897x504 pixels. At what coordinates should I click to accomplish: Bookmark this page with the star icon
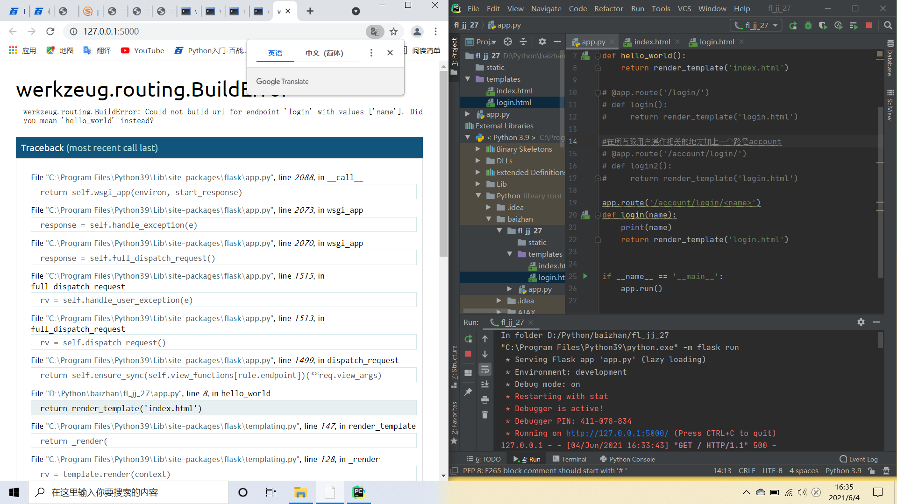coord(394,32)
